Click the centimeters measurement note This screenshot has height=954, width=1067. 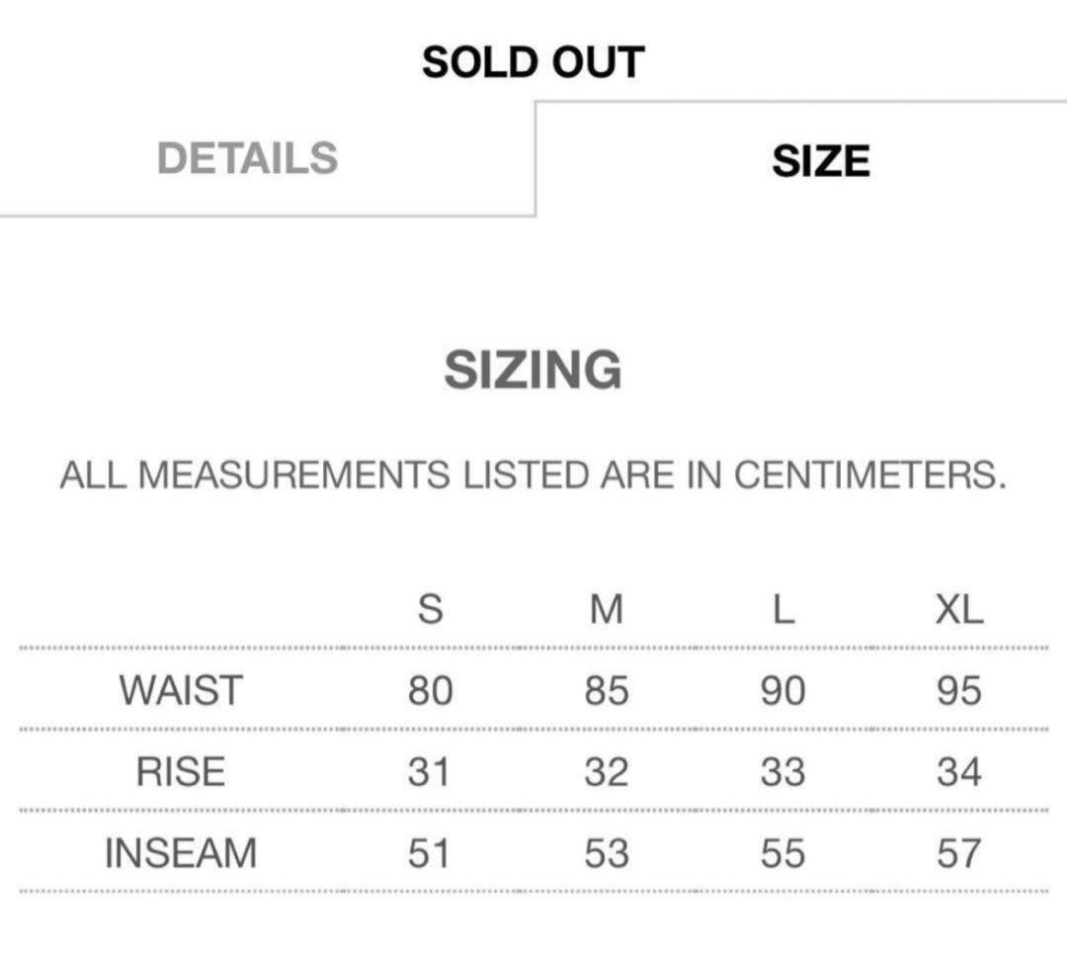(533, 476)
